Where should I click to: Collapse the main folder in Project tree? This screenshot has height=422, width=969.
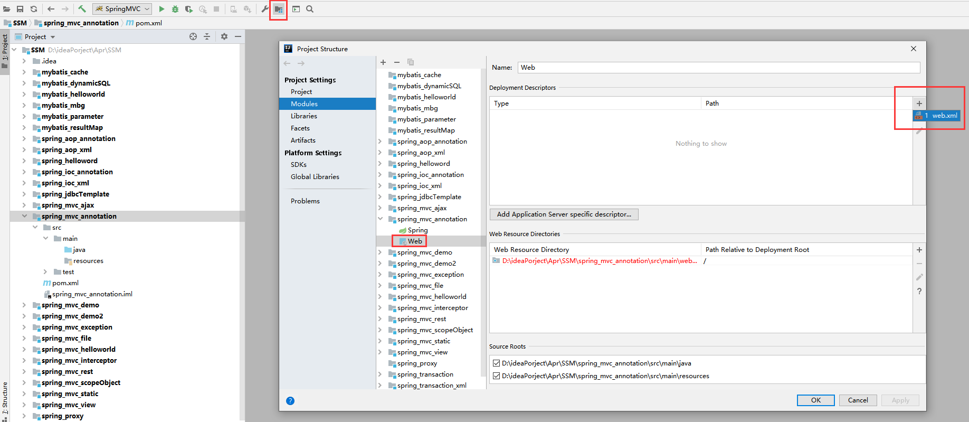coord(45,238)
